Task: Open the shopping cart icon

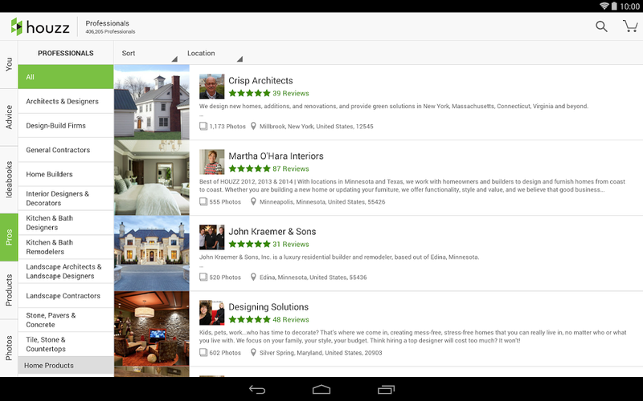Action: 630,26
